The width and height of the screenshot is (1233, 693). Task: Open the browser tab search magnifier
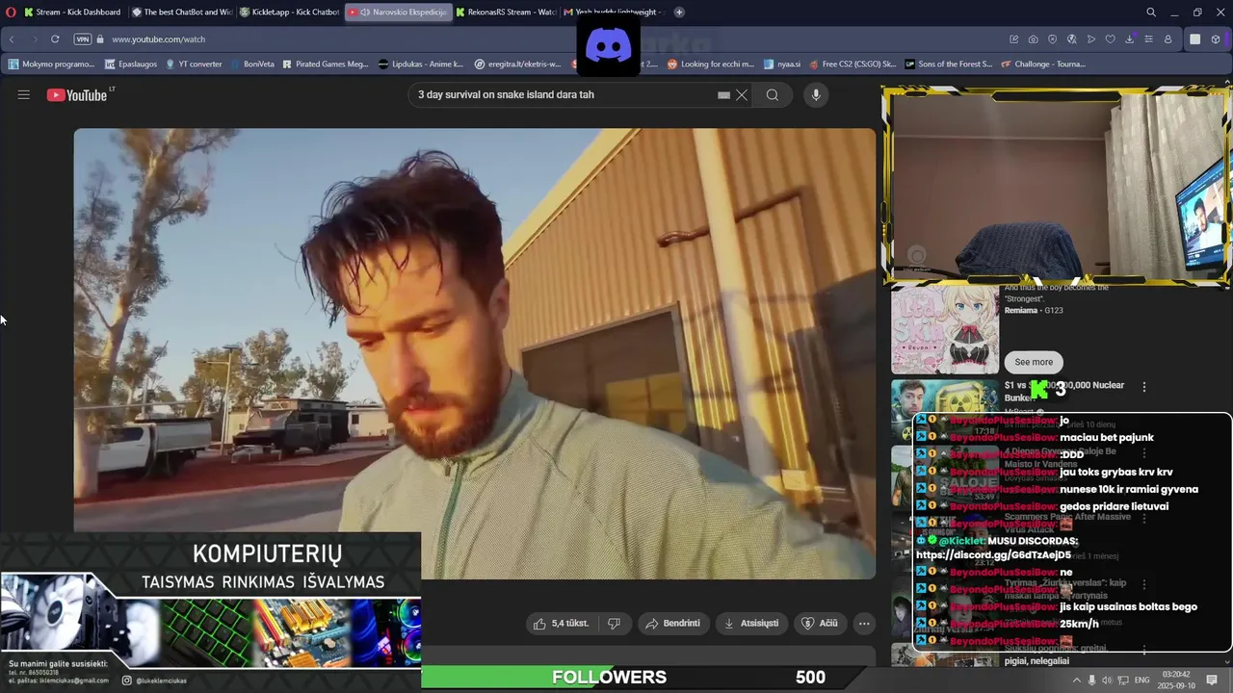pyautogui.click(x=1151, y=13)
